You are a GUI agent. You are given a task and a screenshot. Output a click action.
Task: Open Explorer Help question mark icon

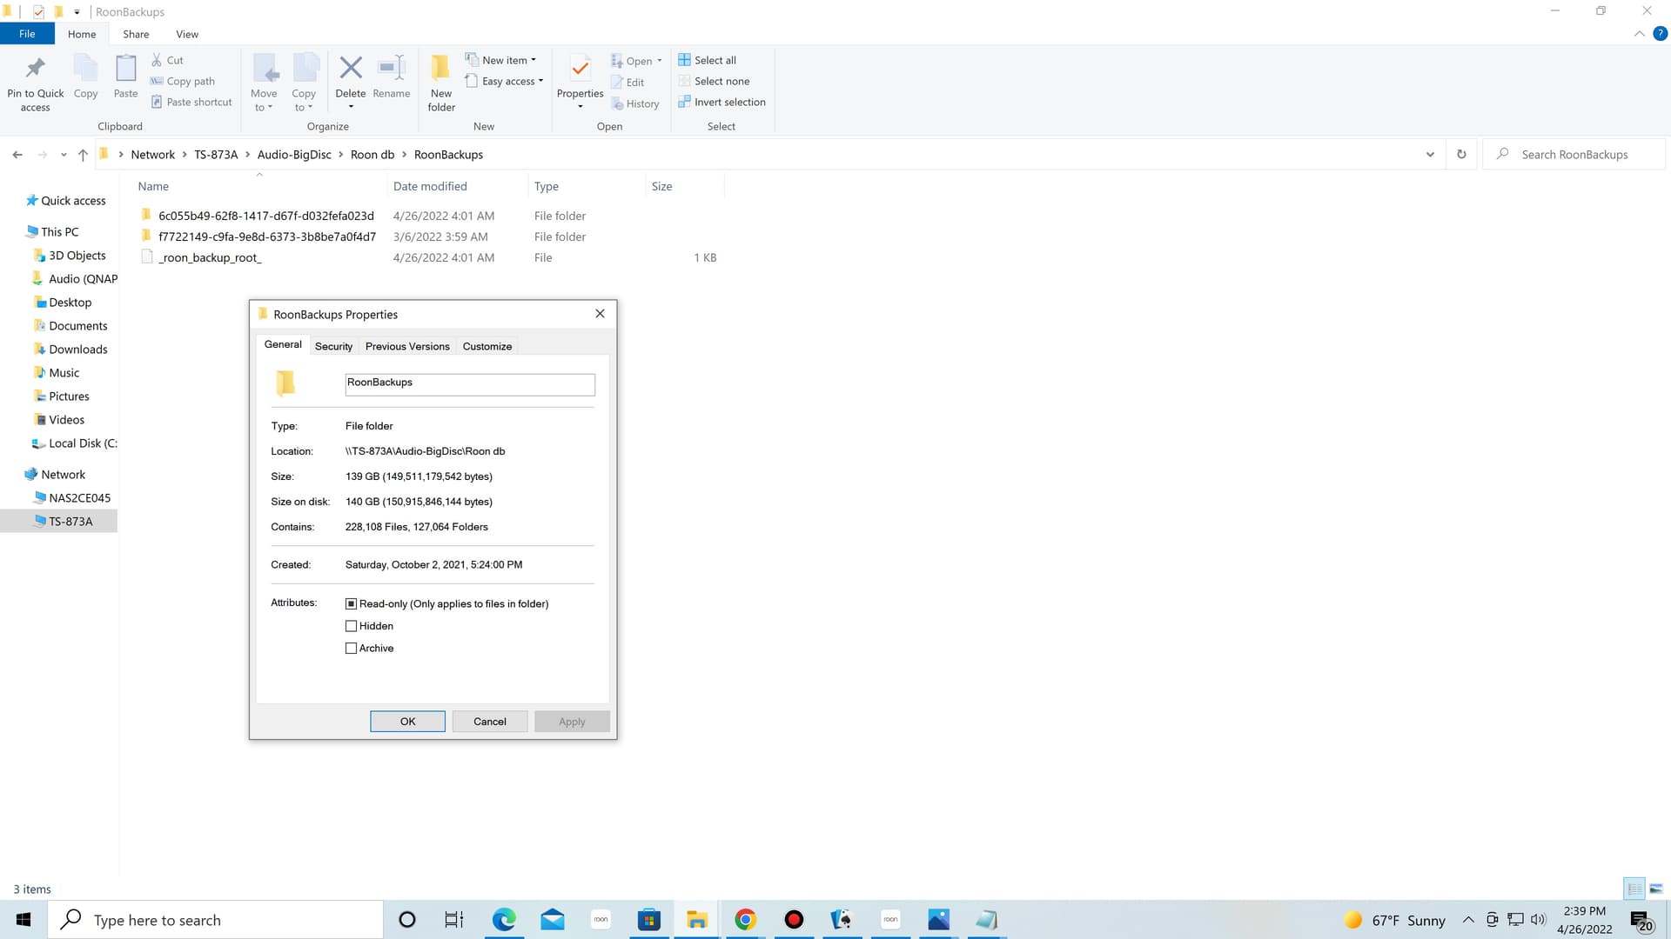(x=1660, y=34)
